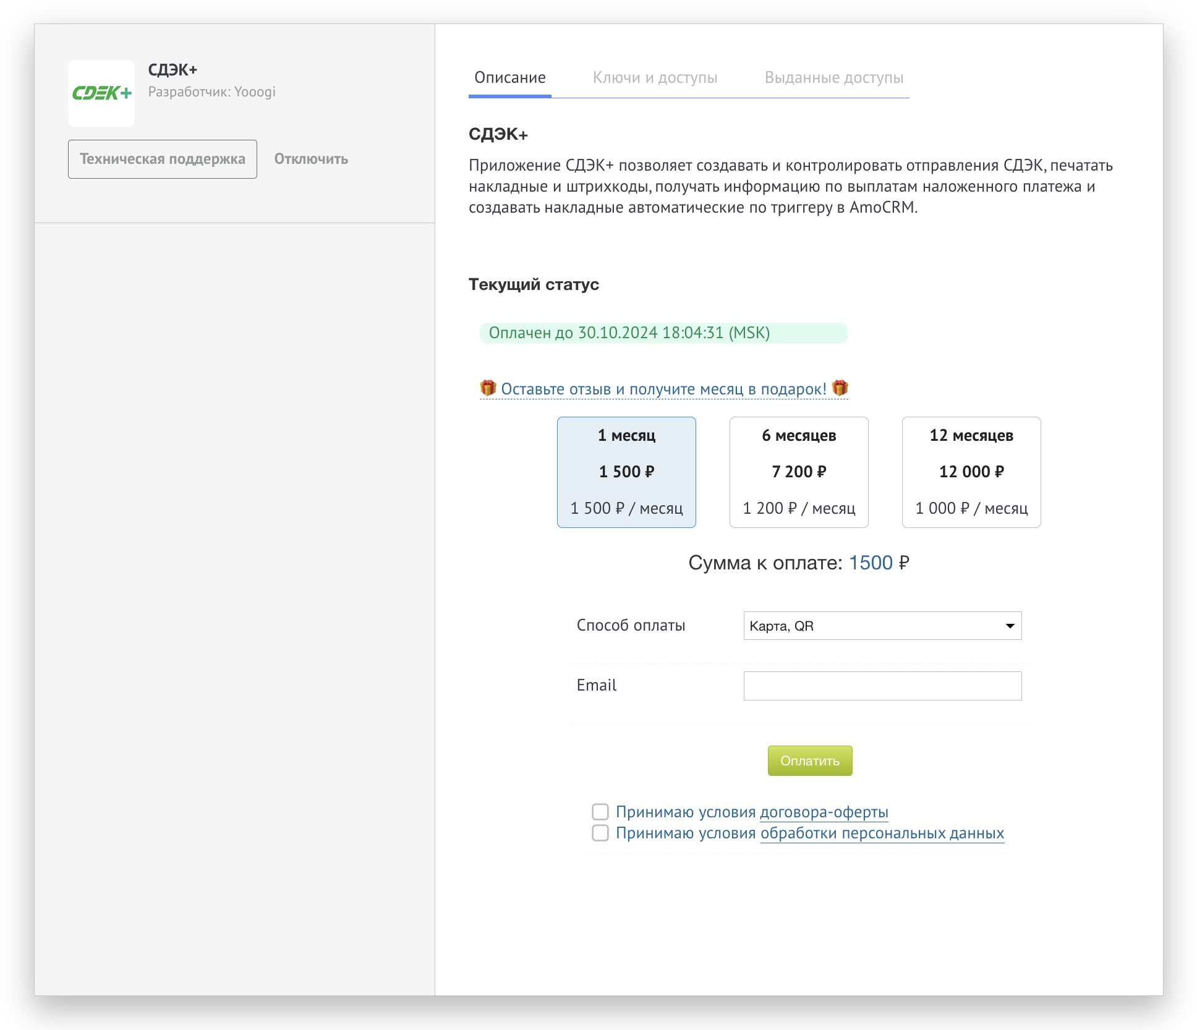
Task: Click the Сумма к оплате 1500 ₽ value
Action: tap(879, 563)
